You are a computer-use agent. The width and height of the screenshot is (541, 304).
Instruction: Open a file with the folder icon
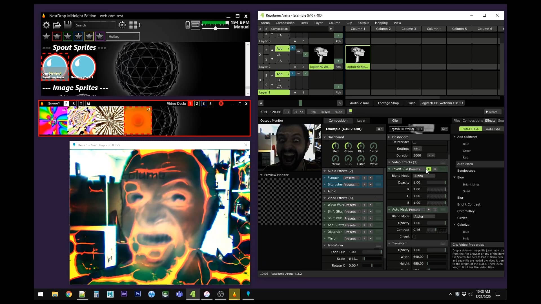(x=57, y=25)
